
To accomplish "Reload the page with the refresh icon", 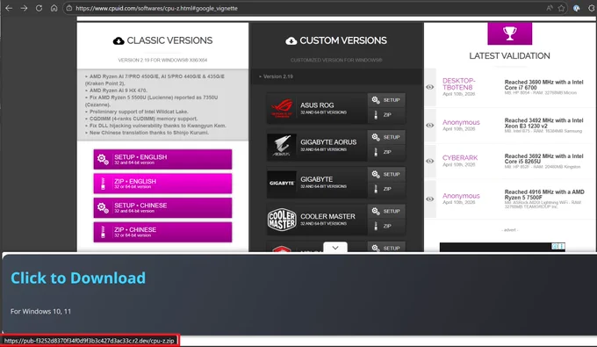I will click(x=39, y=8).
